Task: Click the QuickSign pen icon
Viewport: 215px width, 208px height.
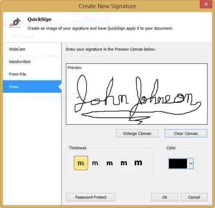Action: click(x=15, y=22)
